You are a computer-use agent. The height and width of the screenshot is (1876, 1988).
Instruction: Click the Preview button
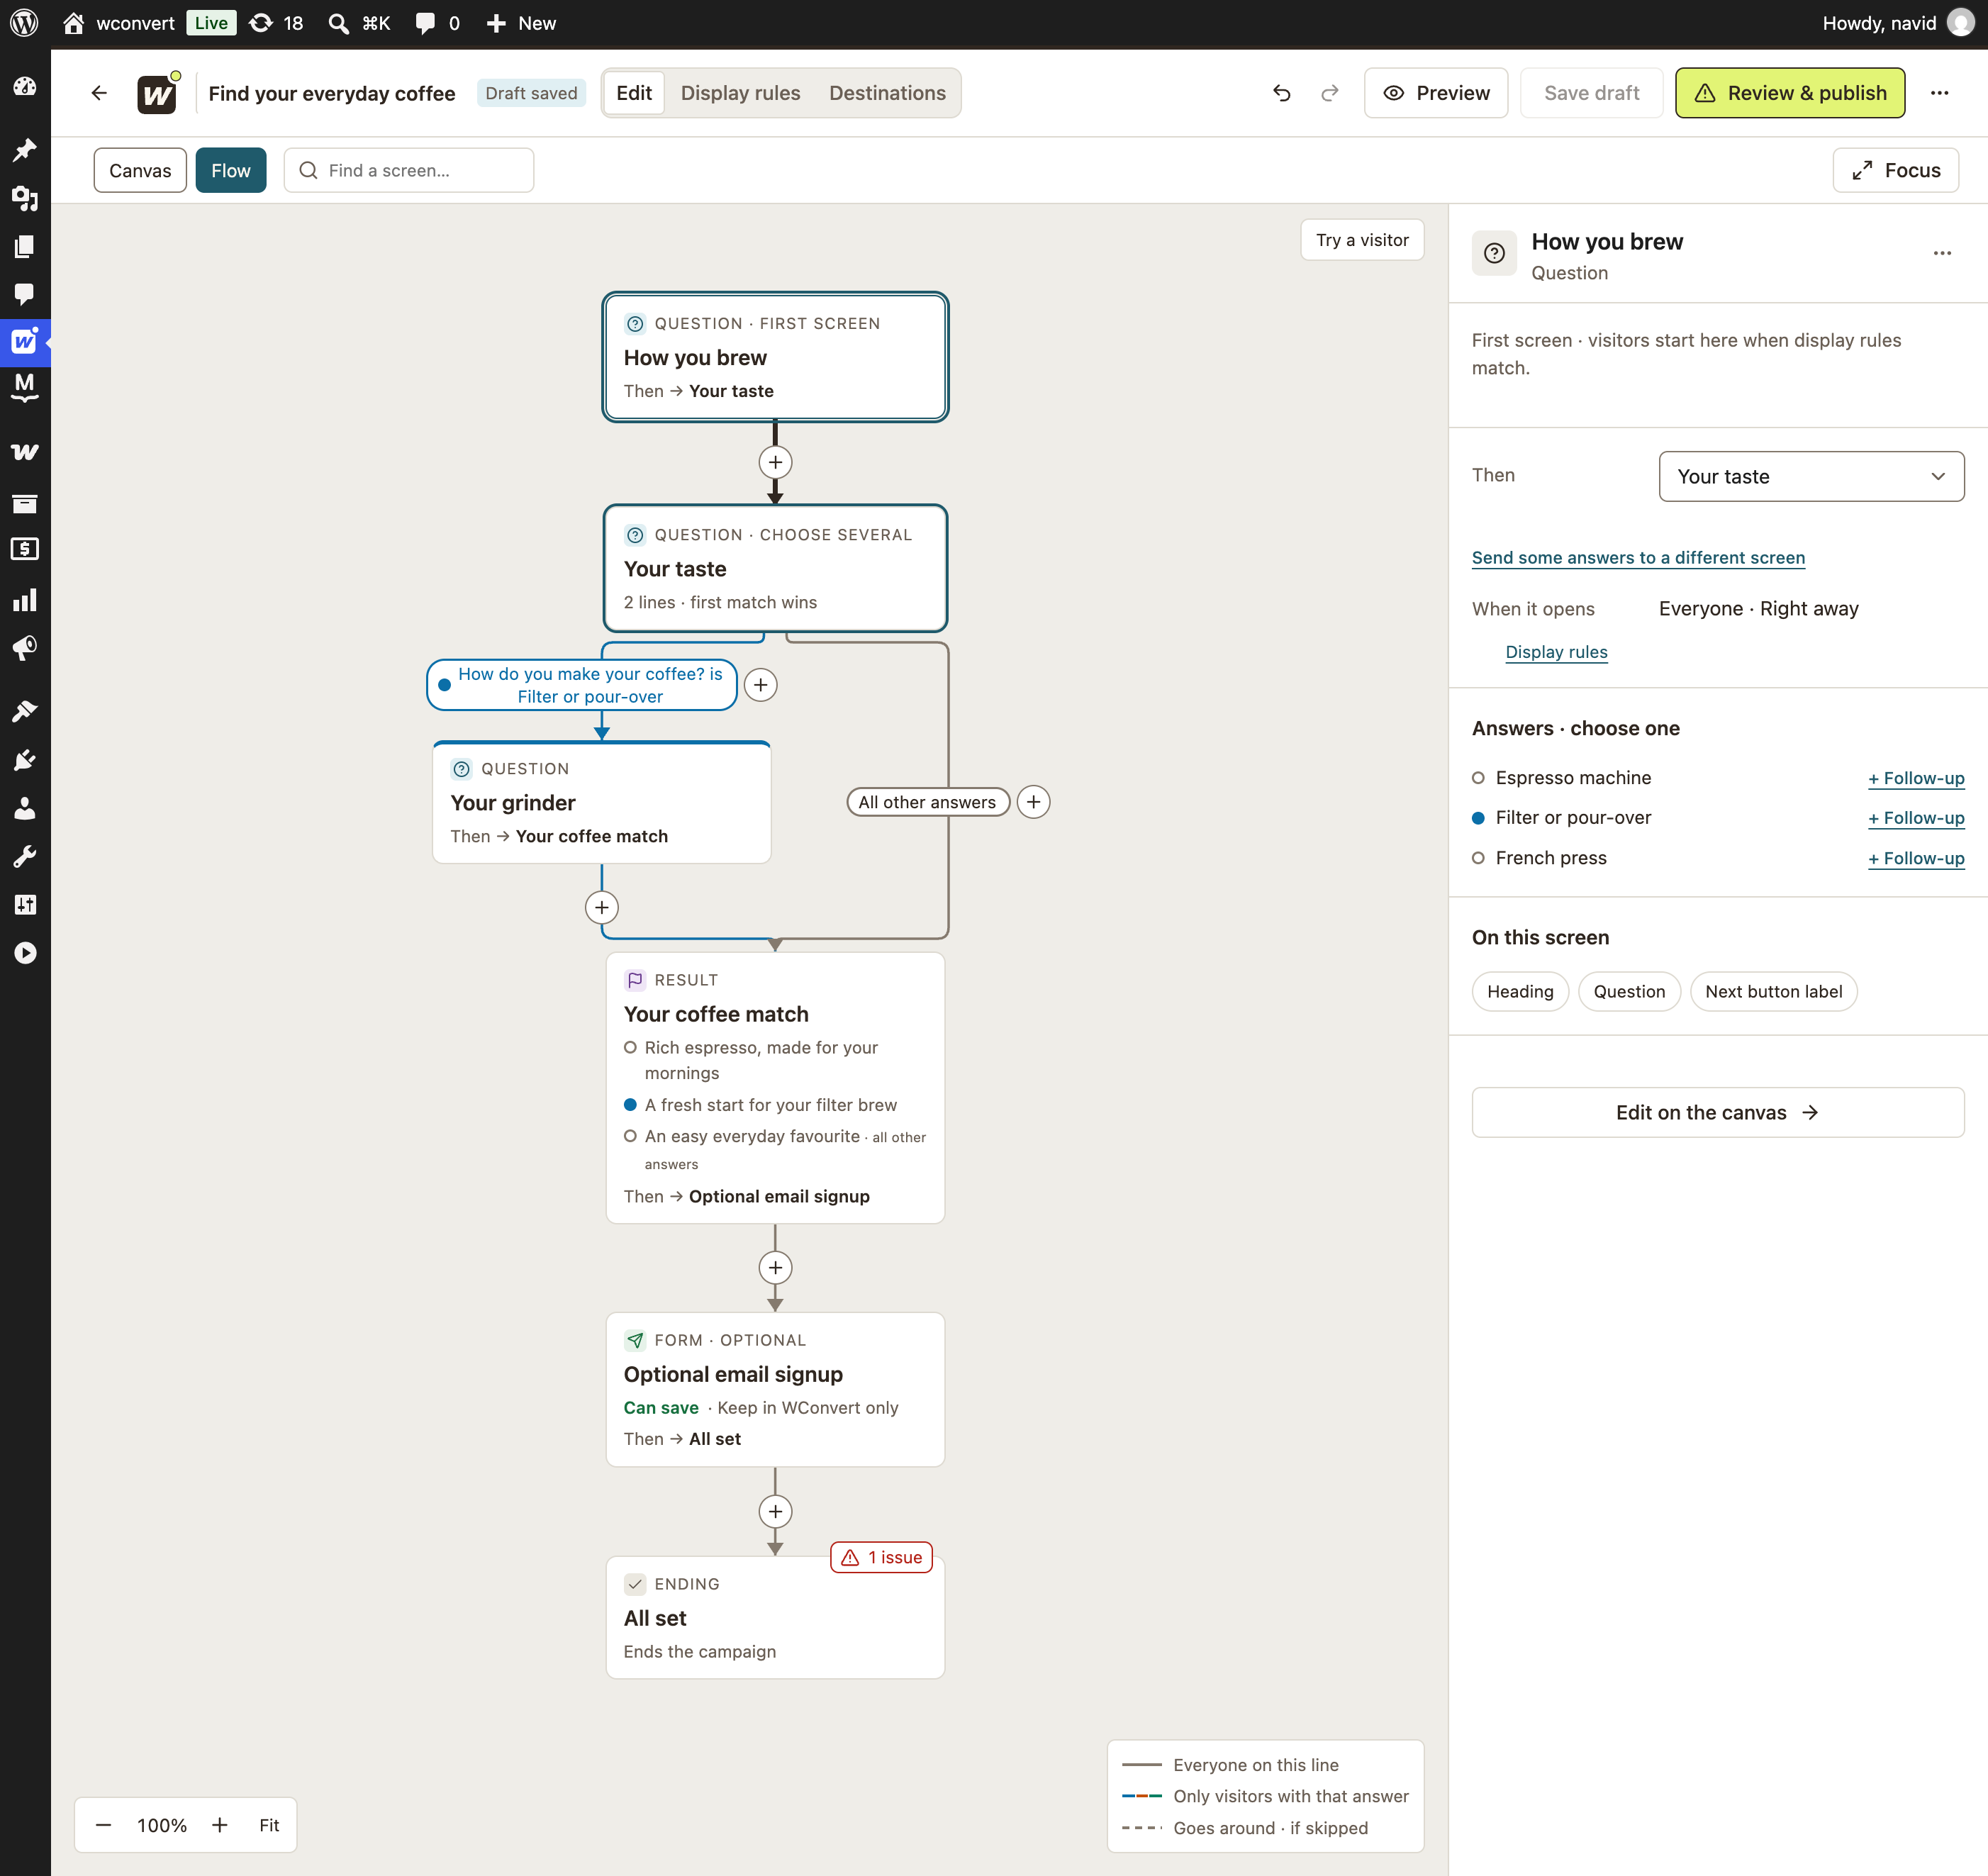[x=1436, y=93]
